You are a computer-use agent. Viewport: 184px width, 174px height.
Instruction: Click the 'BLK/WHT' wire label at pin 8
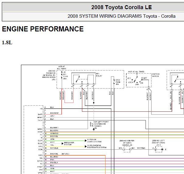pyautogui.click(x=54, y=128)
